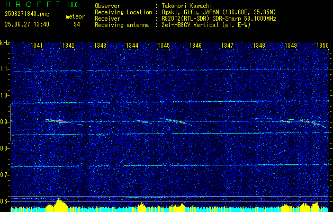The height and width of the screenshot is (212, 333).
Task: Click the meteor label above the count
Action: 75,16
